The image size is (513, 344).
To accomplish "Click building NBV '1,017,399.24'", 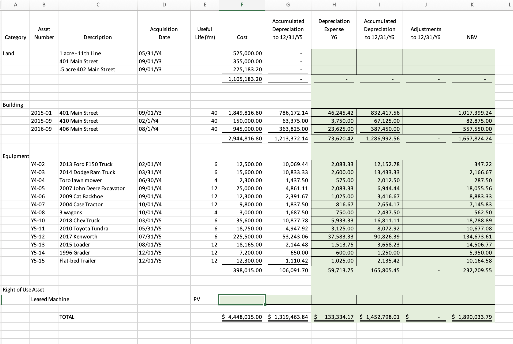I will (x=472, y=113).
